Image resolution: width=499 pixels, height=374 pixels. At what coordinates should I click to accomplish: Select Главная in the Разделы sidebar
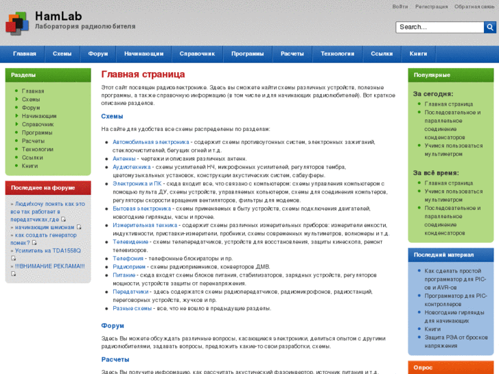33,91
